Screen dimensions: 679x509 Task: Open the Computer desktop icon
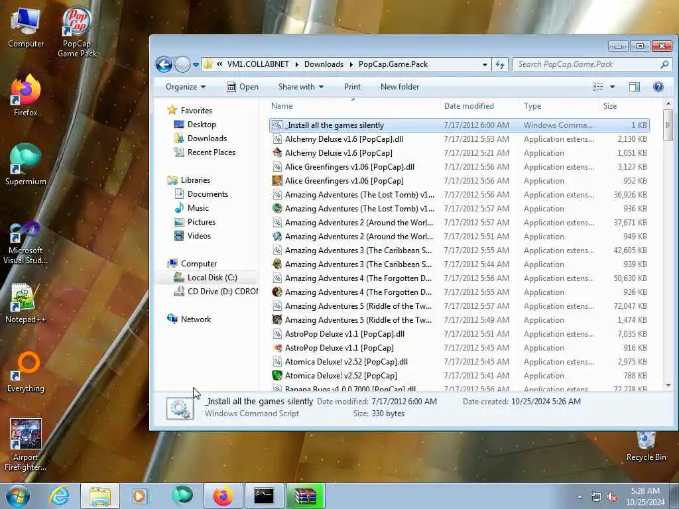(26, 27)
